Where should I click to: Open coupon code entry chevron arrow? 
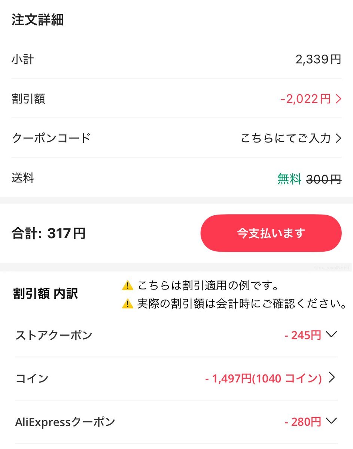click(x=339, y=138)
